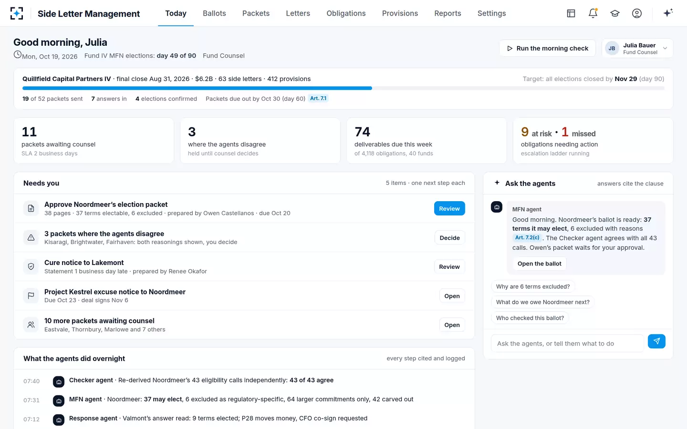The height and width of the screenshot is (429, 687).
Task: Click the sparkle AI assistant icon
Action: coord(668,13)
